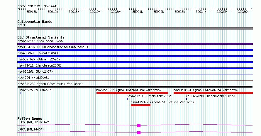The height and width of the screenshot is (136, 261).
Task: Open the CAPSL|NM_001042625 gene label
Action: click(x=33, y=122)
